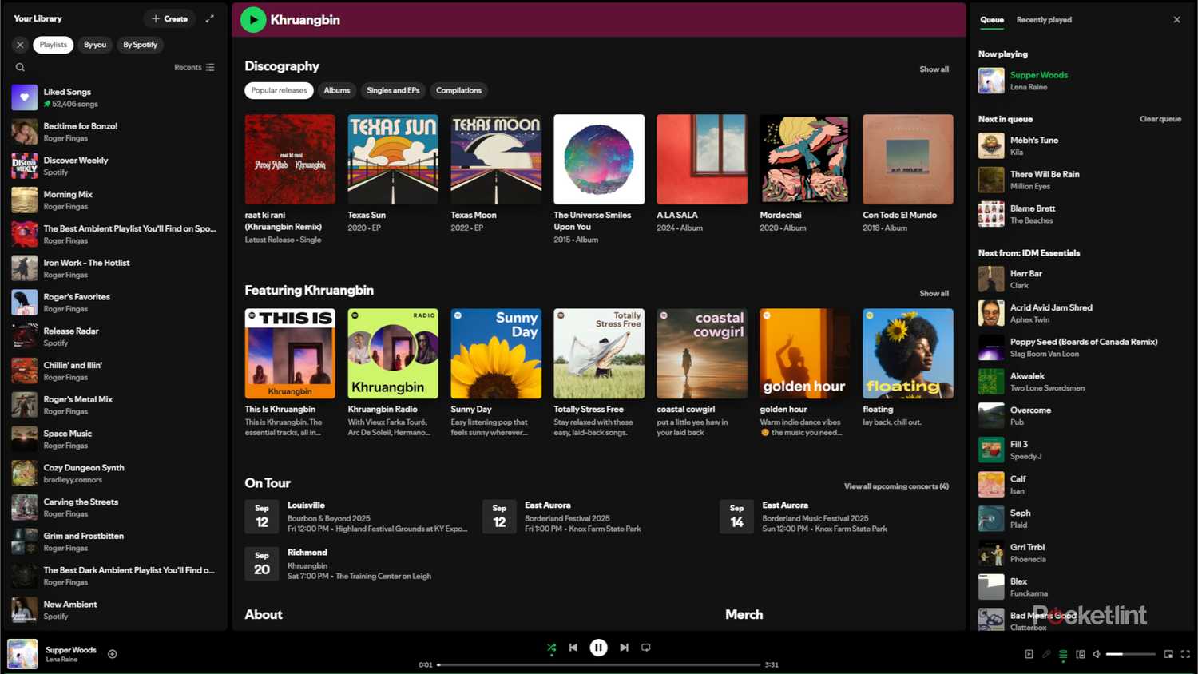
Task: Open Connect to a device icon
Action: click(1081, 654)
